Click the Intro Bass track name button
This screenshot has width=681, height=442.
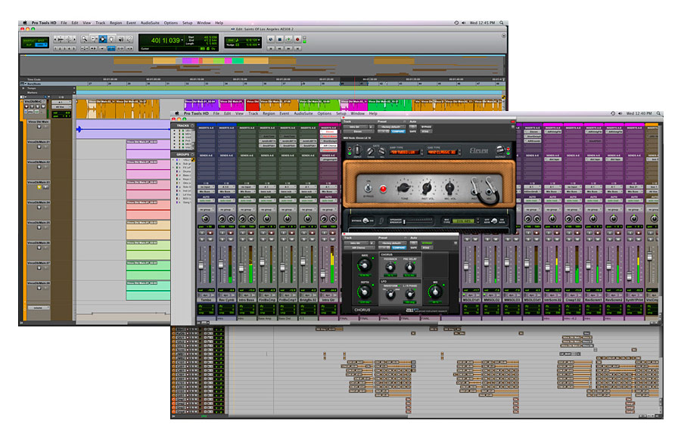tap(247, 300)
